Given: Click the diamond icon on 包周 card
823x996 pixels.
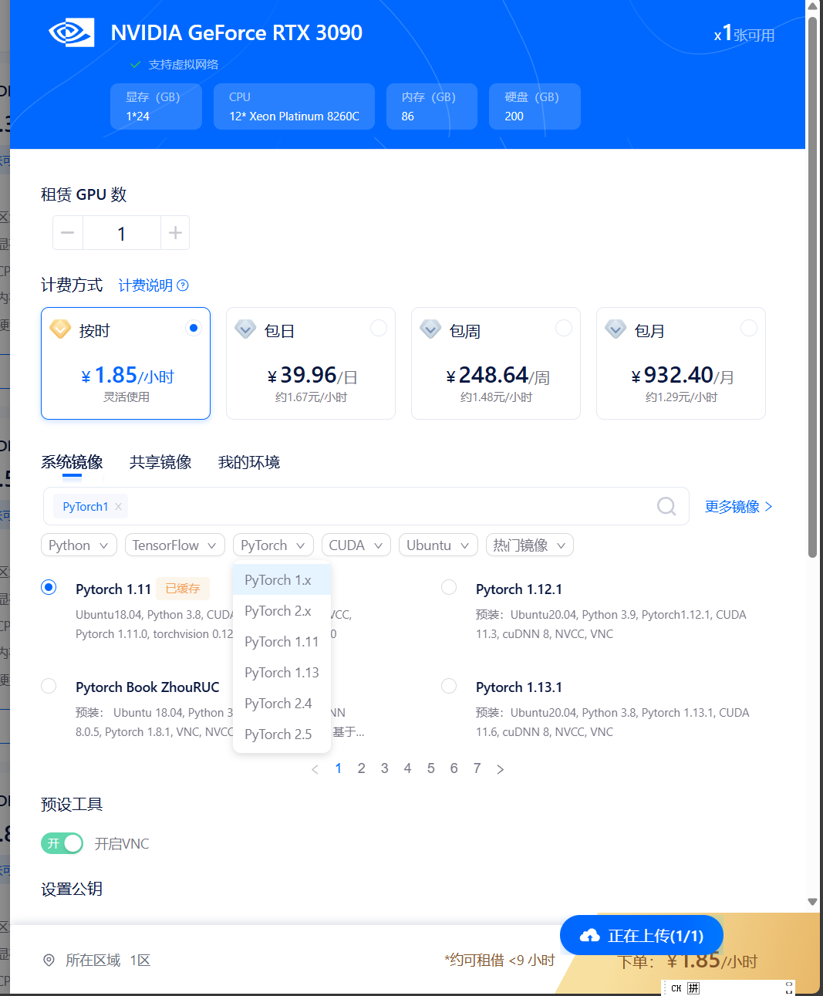Looking at the screenshot, I should point(430,329).
